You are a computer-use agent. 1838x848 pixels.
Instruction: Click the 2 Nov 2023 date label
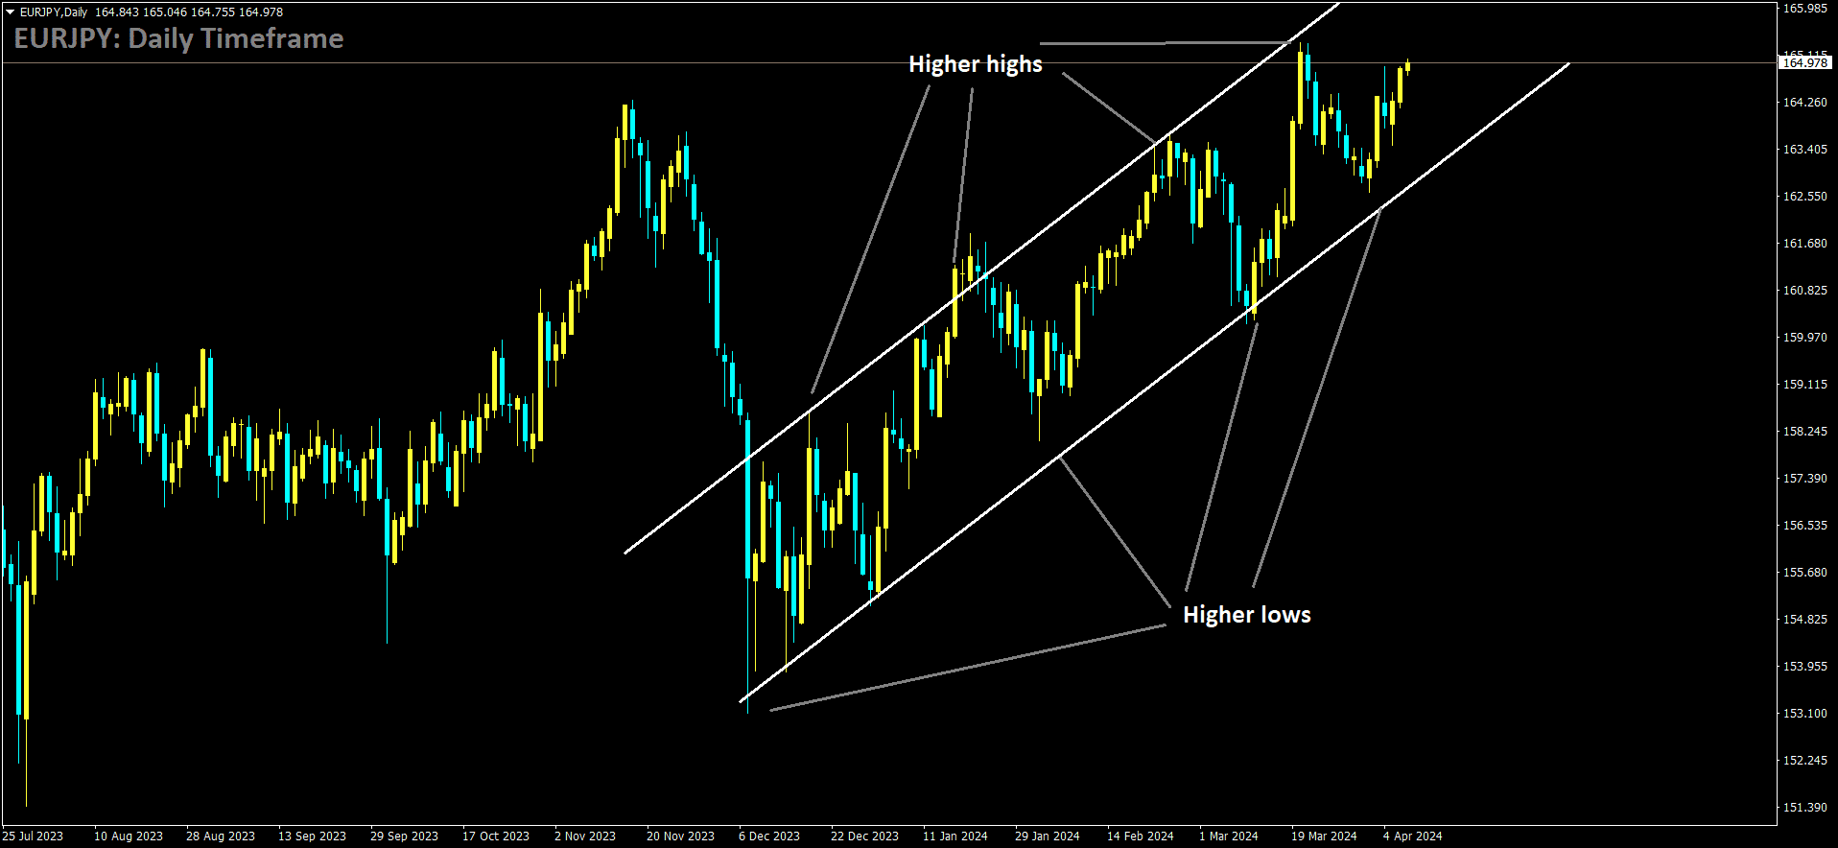point(585,836)
